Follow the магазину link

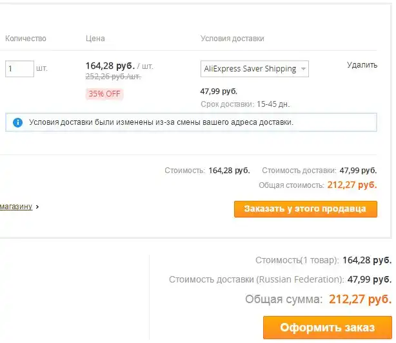[15, 207]
